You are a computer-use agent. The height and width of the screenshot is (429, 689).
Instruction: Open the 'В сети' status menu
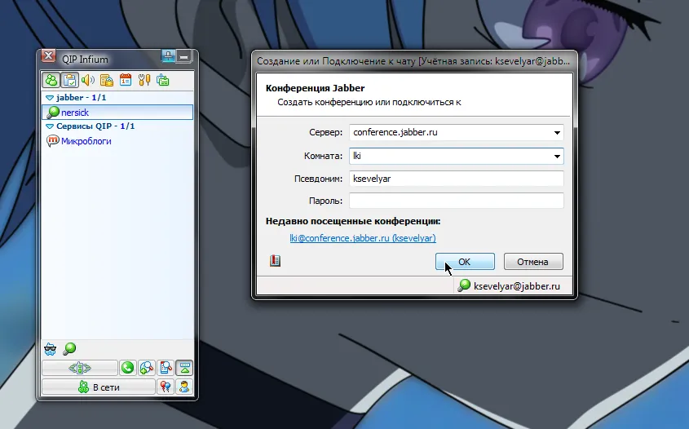pos(98,387)
